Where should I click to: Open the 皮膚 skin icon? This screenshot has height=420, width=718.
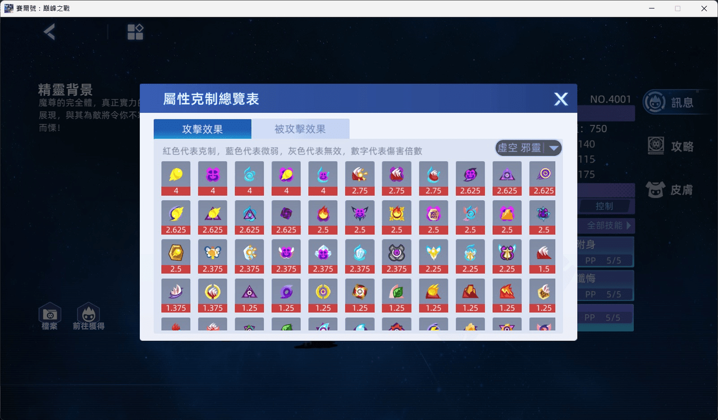(x=669, y=190)
